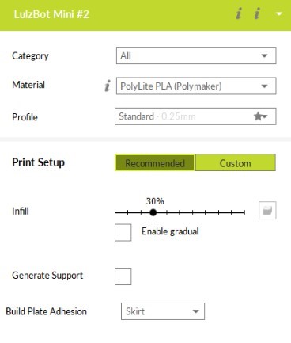Click the info icon beside Material

pyautogui.click(x=108, y=86)
